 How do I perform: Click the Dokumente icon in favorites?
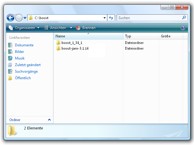point(10,45)
